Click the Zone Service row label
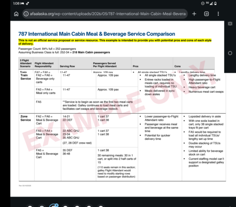The height and width of the screenshot is (207, 236). tap(26, 118)
